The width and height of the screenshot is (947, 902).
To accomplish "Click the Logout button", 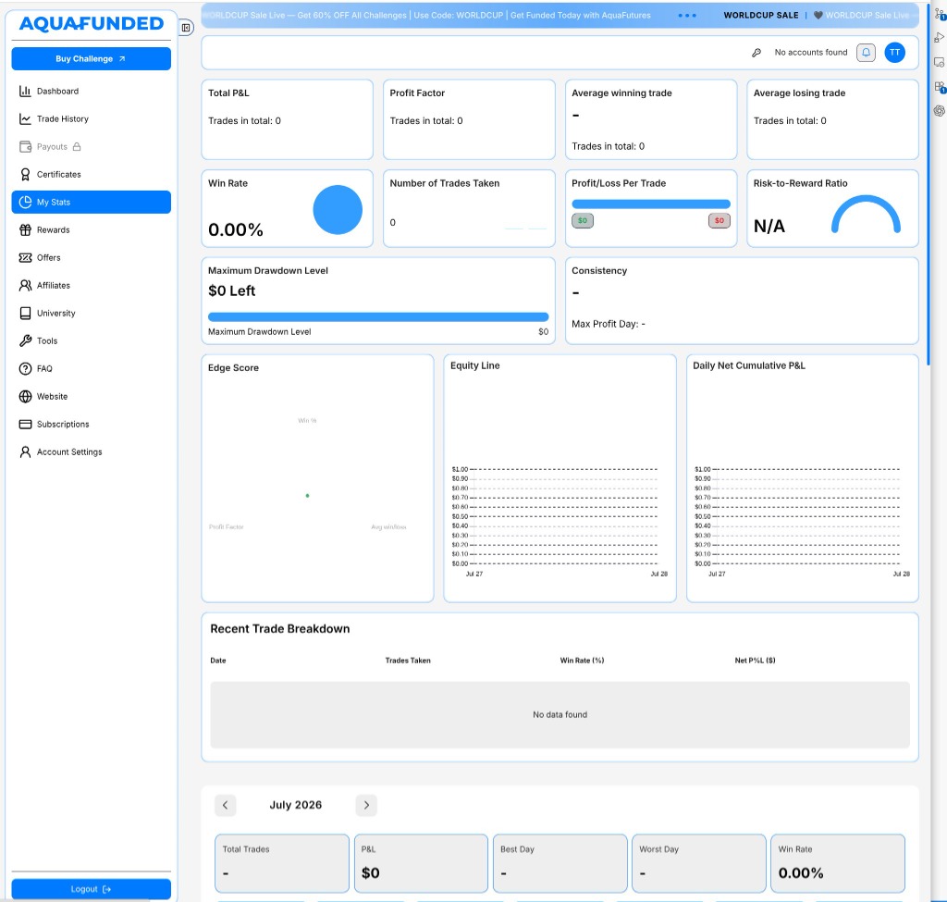I will click(91, 889).
